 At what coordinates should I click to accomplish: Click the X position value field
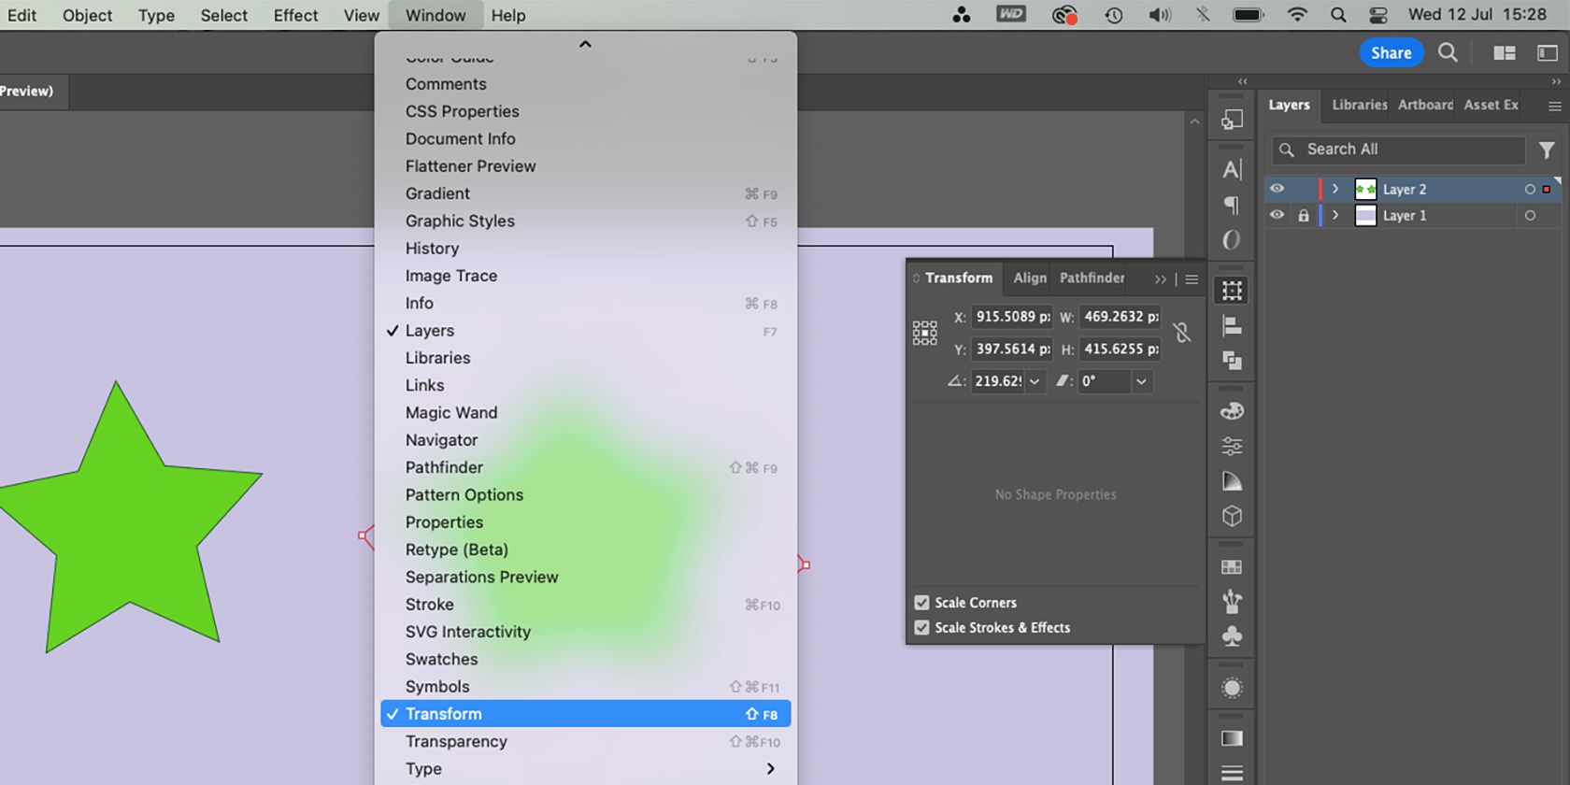click(1011, 317)
